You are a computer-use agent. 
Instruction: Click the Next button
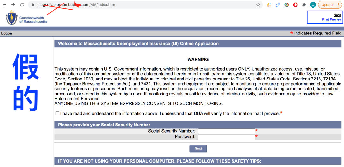click(x=198, y=148)
